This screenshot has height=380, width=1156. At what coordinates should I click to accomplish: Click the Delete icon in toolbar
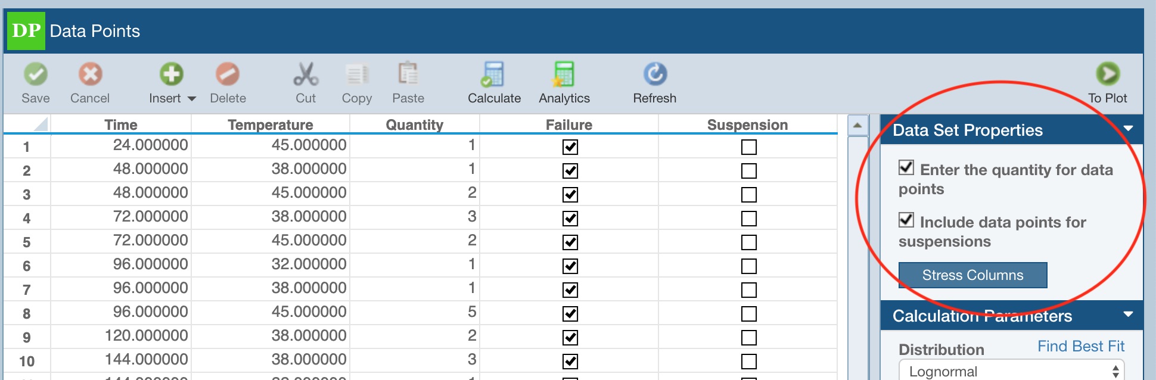pyautogui.click(x=228, y=74)
